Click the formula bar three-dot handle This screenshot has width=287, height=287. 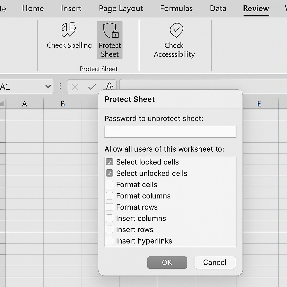(x=60, y=86)
